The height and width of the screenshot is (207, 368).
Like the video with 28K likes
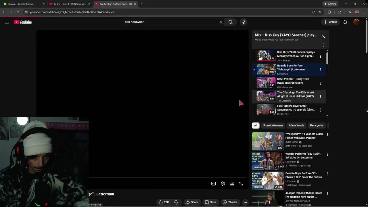[x=164, y=202]
